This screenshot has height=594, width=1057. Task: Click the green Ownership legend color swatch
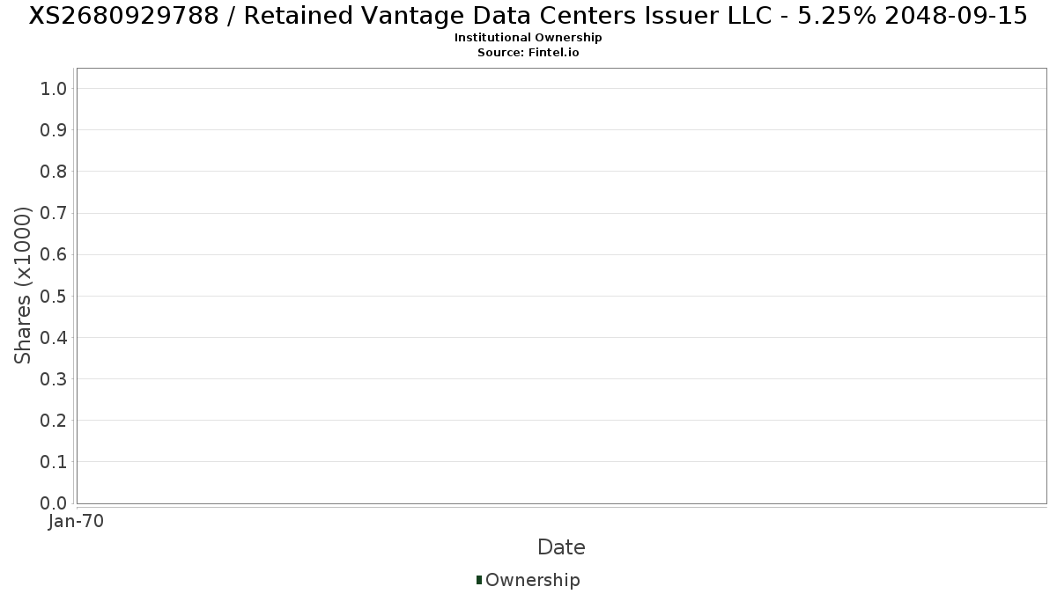pos(479,579)
